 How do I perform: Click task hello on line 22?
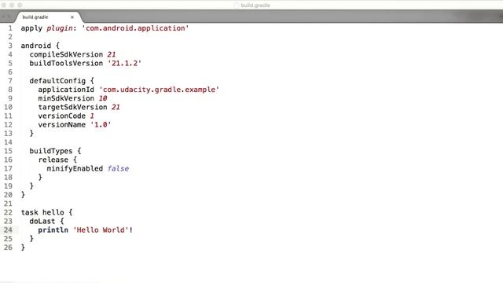[x=42, y=212]
